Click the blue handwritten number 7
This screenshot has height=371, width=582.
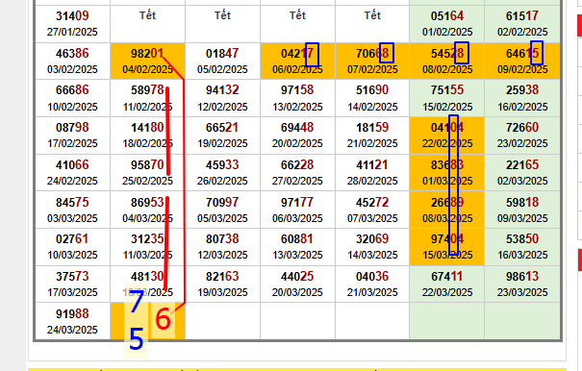coord(137,301)
